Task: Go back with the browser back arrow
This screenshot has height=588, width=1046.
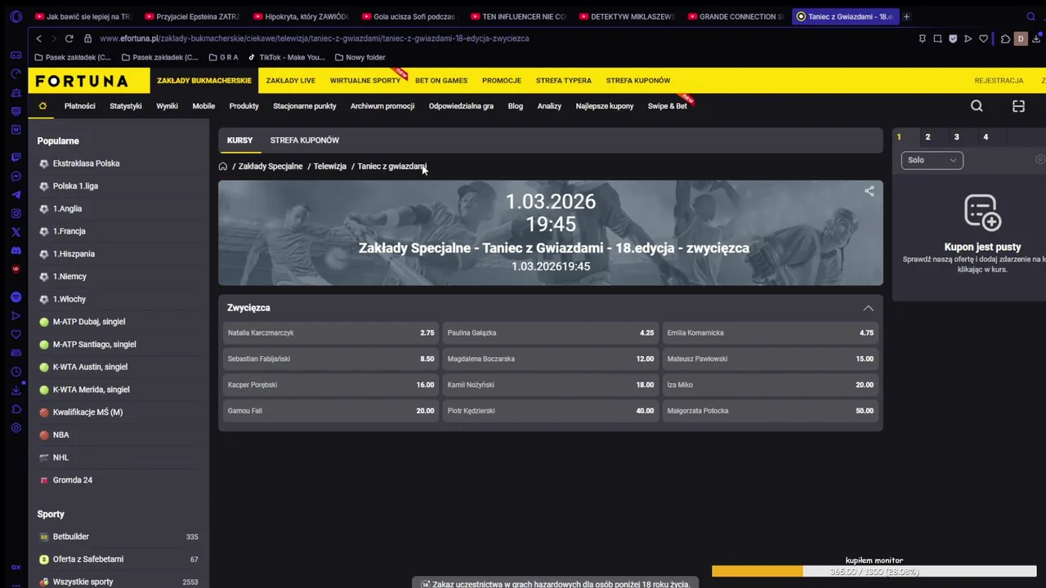Action: [x=38, y=38]
